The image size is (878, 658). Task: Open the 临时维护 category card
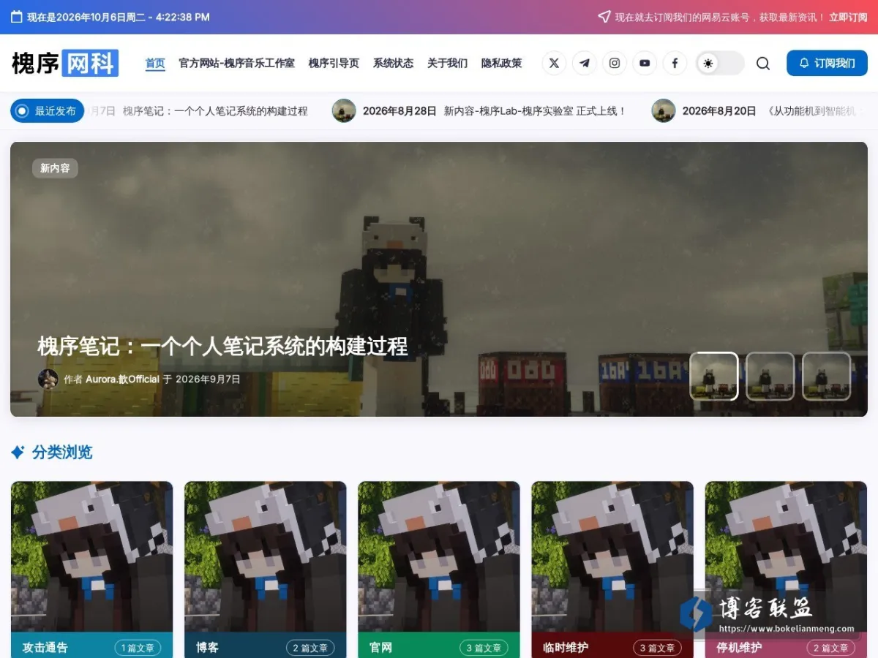tap(612, 570)
